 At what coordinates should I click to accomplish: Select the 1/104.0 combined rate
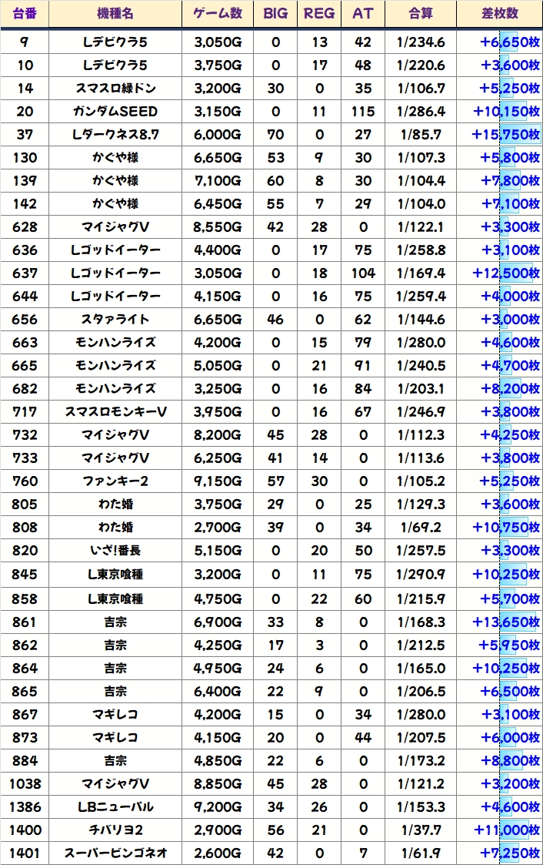[x=421, y=204]
